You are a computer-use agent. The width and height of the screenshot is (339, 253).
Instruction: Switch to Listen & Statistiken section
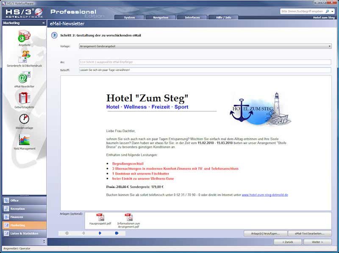24,234
